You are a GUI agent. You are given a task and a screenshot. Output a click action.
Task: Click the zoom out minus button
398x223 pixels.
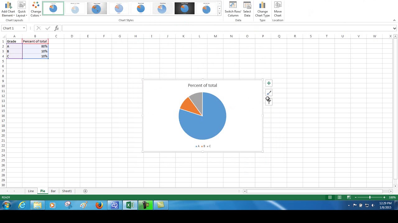[x=356, y=197]
